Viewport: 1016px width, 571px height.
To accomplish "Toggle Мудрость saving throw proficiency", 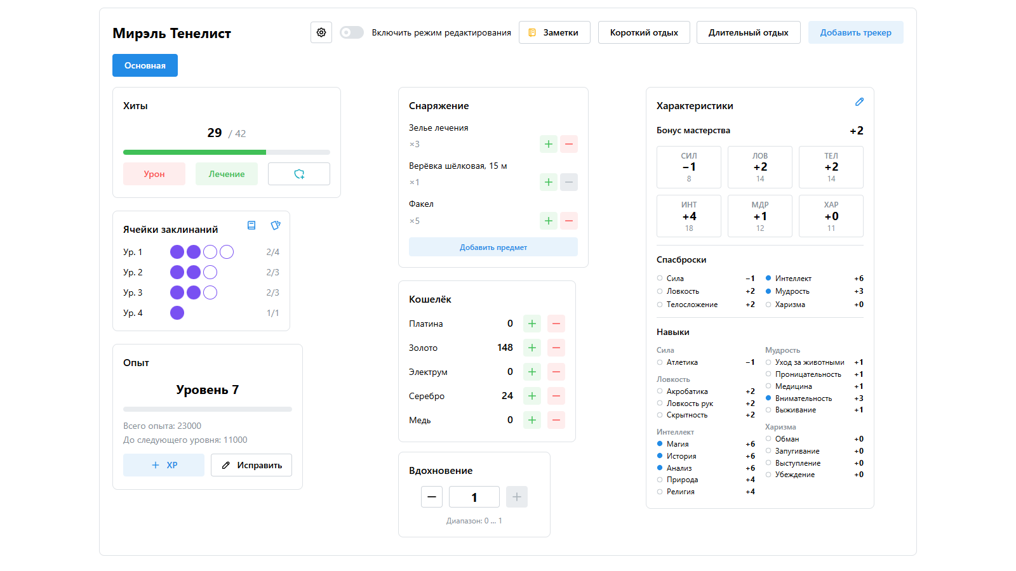I will tap(768, 291).
